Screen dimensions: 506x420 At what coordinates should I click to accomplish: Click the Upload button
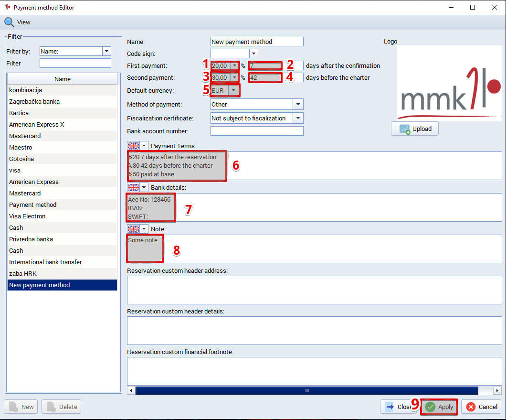click(x=415, y=129)
